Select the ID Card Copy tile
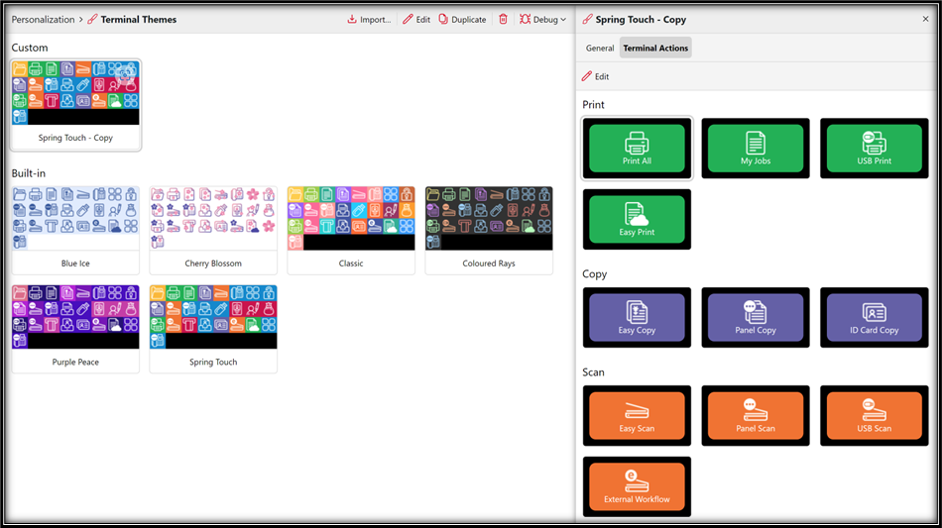This screenshot has width=942, height=528. [x=874, y=318]
